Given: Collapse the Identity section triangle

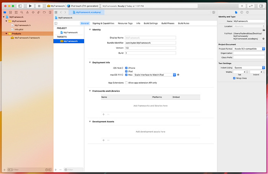Looking at the screenshot, I should (x=90, y=29).
